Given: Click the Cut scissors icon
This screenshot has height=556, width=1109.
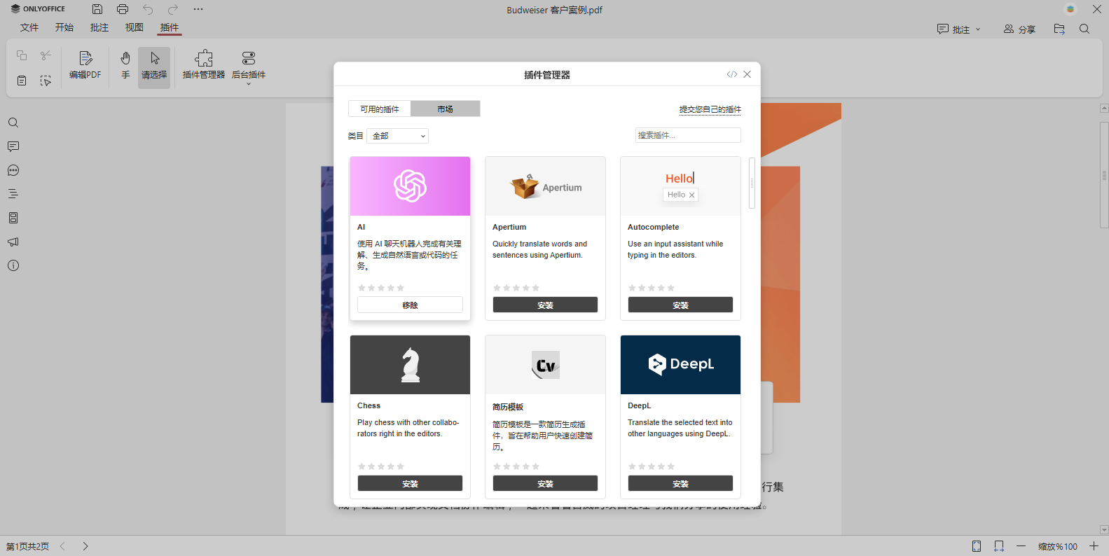Looking at the screenshot, I should point(46,55).
